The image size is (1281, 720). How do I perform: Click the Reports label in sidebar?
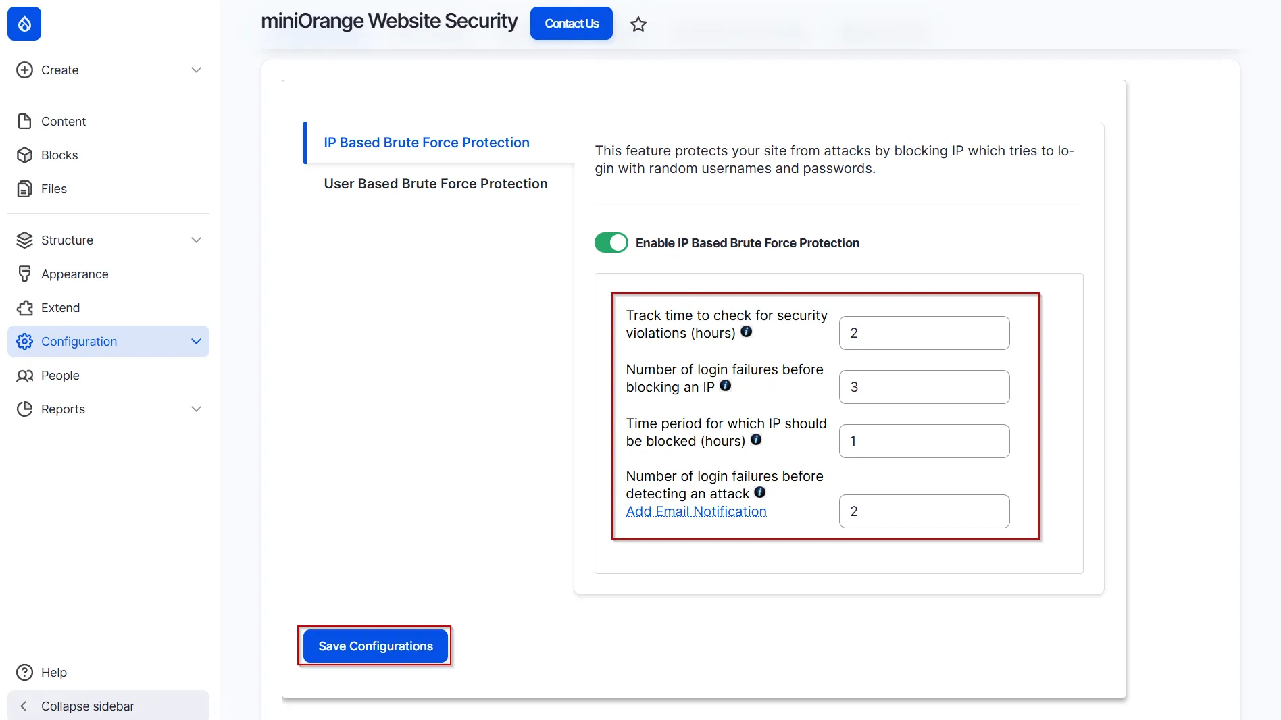pyautogui.click(x=63, y=409)
